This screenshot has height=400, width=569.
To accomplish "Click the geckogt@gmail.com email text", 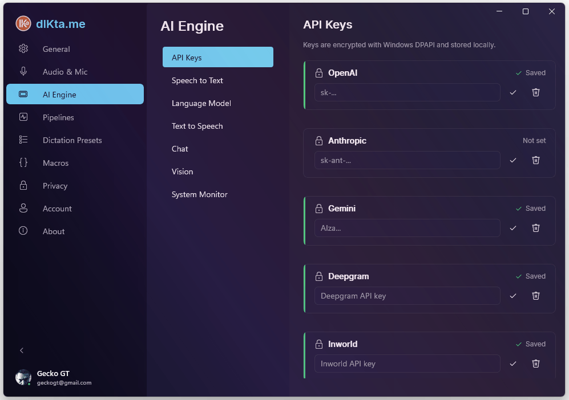I will tap(64, 382).
